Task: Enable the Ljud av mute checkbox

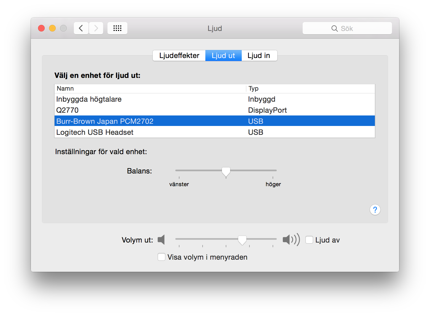Action: click(309, 240)
